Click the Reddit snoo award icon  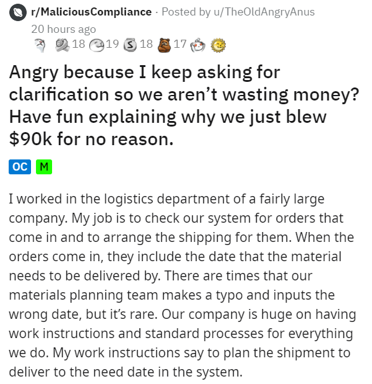tap(198, 45)
